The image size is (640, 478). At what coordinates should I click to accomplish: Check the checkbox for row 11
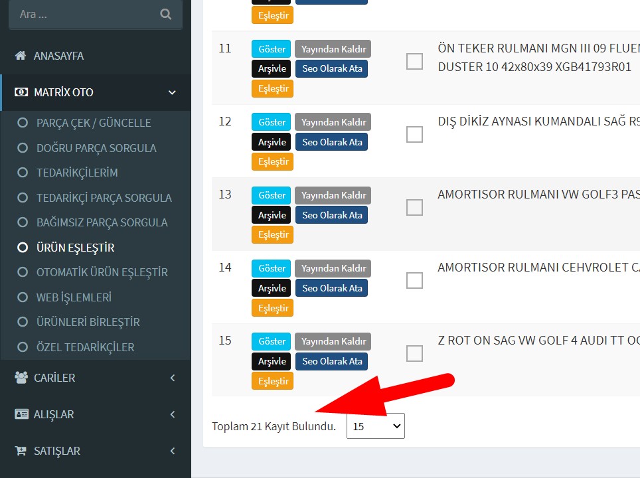(x=414, y=62)
